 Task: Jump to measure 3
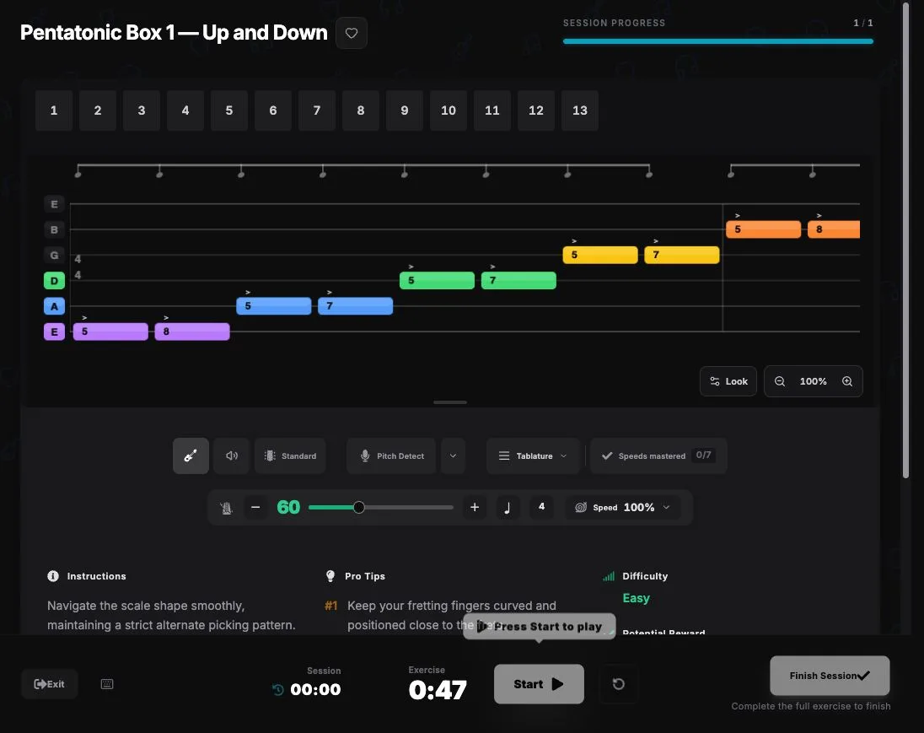click(142, 110)
